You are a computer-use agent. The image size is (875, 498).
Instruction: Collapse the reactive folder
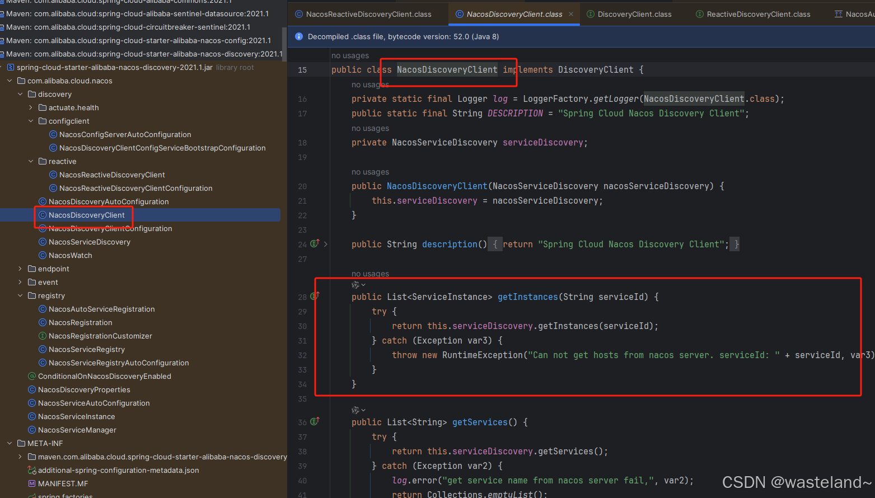coord(31,161)
